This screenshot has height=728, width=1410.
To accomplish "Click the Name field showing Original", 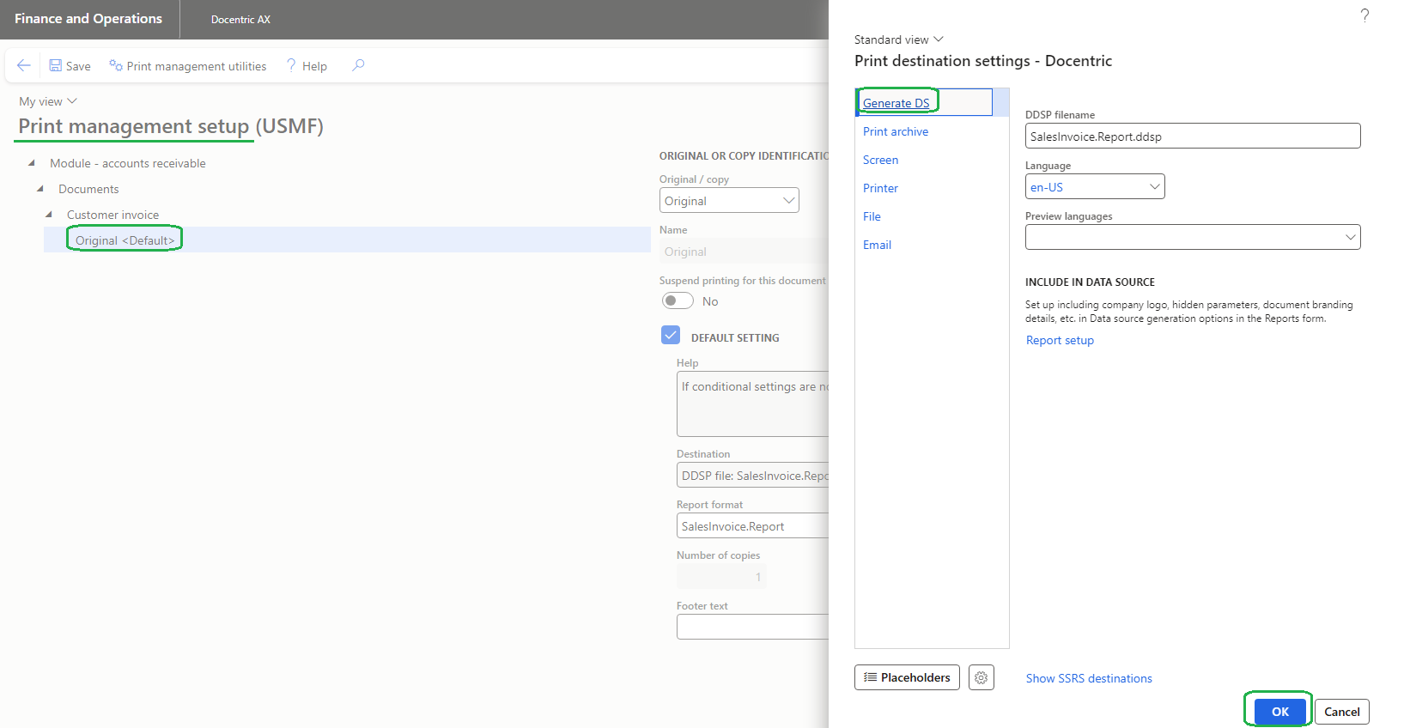I will (744, 251).
